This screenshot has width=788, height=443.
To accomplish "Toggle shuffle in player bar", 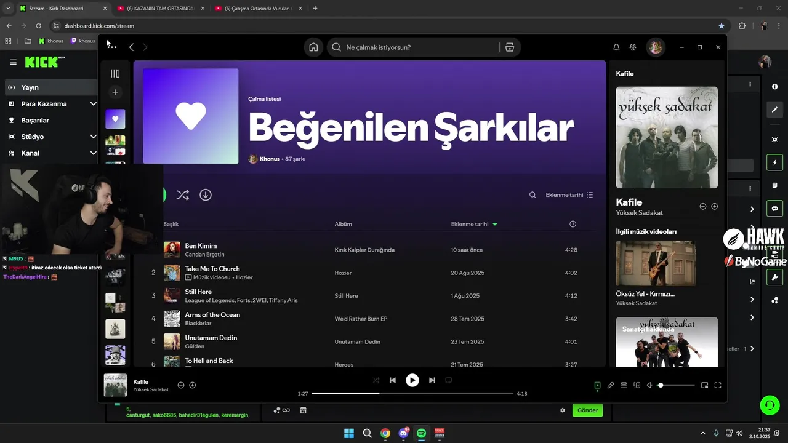I will point(376,380).
